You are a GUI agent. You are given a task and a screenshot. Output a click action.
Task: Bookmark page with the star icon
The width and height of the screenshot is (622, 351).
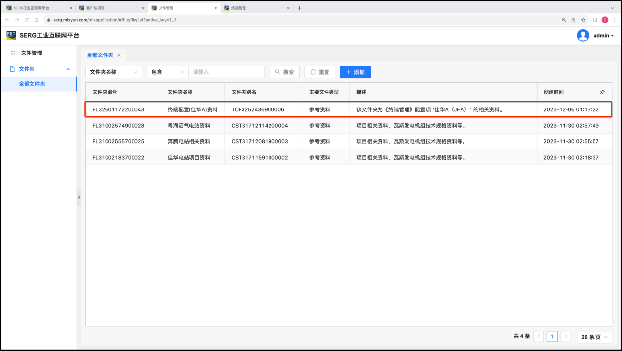point(583,20)
